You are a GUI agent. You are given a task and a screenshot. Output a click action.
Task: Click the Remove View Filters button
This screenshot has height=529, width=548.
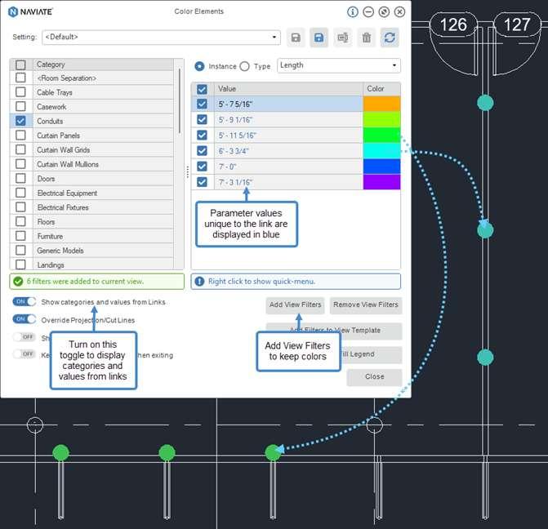(x=366, y=305)
